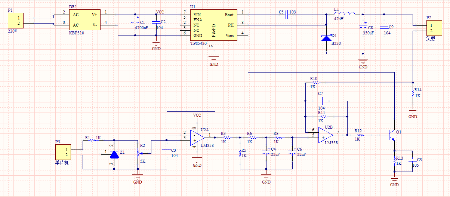Screen dimensions: 450x197
Task: Click the KBP310 part name text
Action: click(x=76, y=33)
